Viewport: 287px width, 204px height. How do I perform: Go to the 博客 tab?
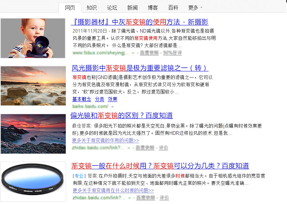pyautogui.click(x=153, y=8)
